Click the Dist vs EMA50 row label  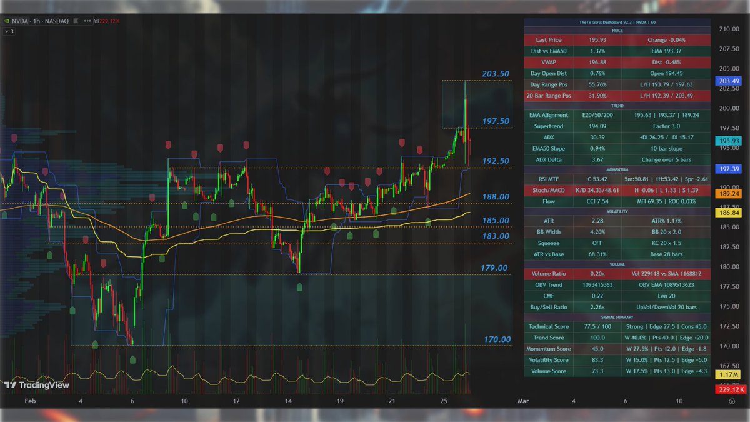click(x=549, y=51)
